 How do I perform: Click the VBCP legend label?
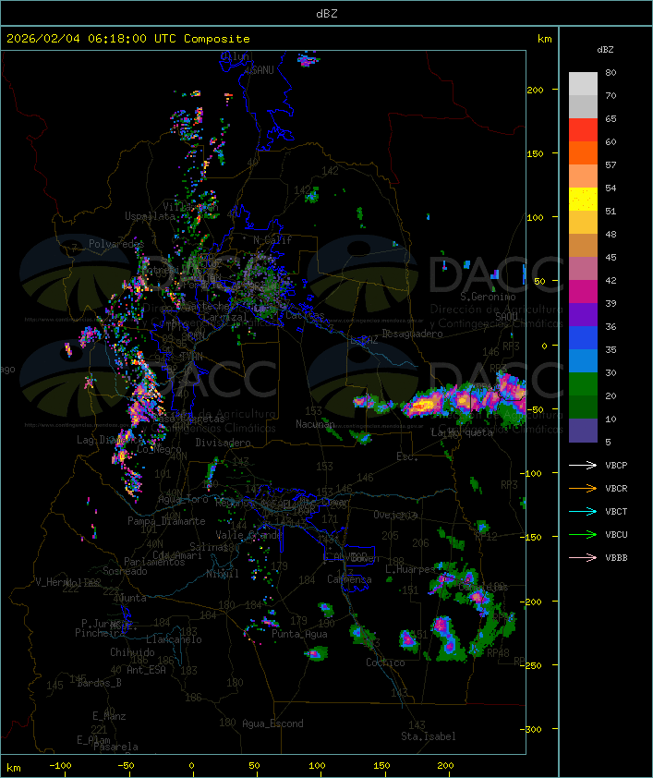pos(616,466)
